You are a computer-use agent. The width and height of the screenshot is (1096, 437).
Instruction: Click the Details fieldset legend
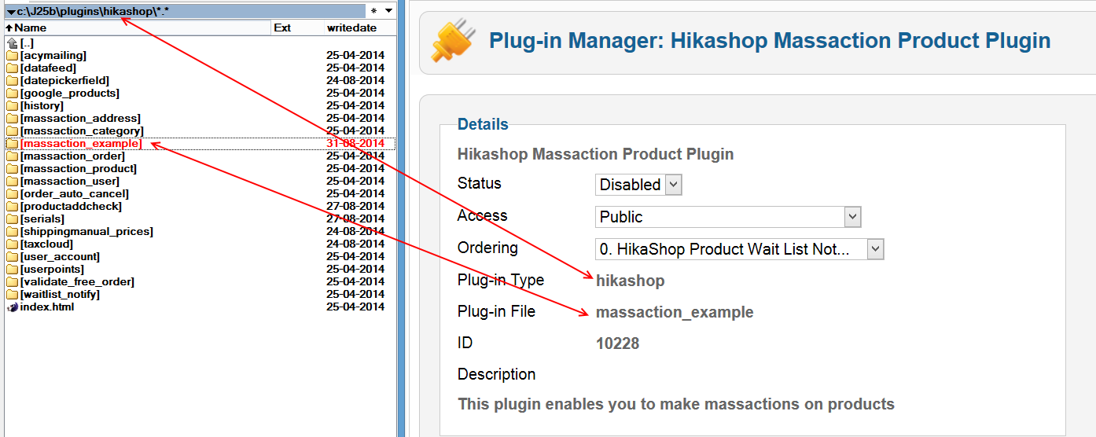coord(483,124)
